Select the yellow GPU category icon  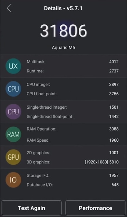click(x=13, y=157)
